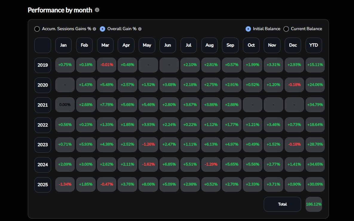Click info icon next to Overall Gain %
This screenshot has height=221, width=354.
point(140,29)
